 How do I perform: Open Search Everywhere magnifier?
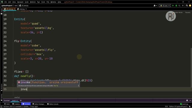pos(187,5)
